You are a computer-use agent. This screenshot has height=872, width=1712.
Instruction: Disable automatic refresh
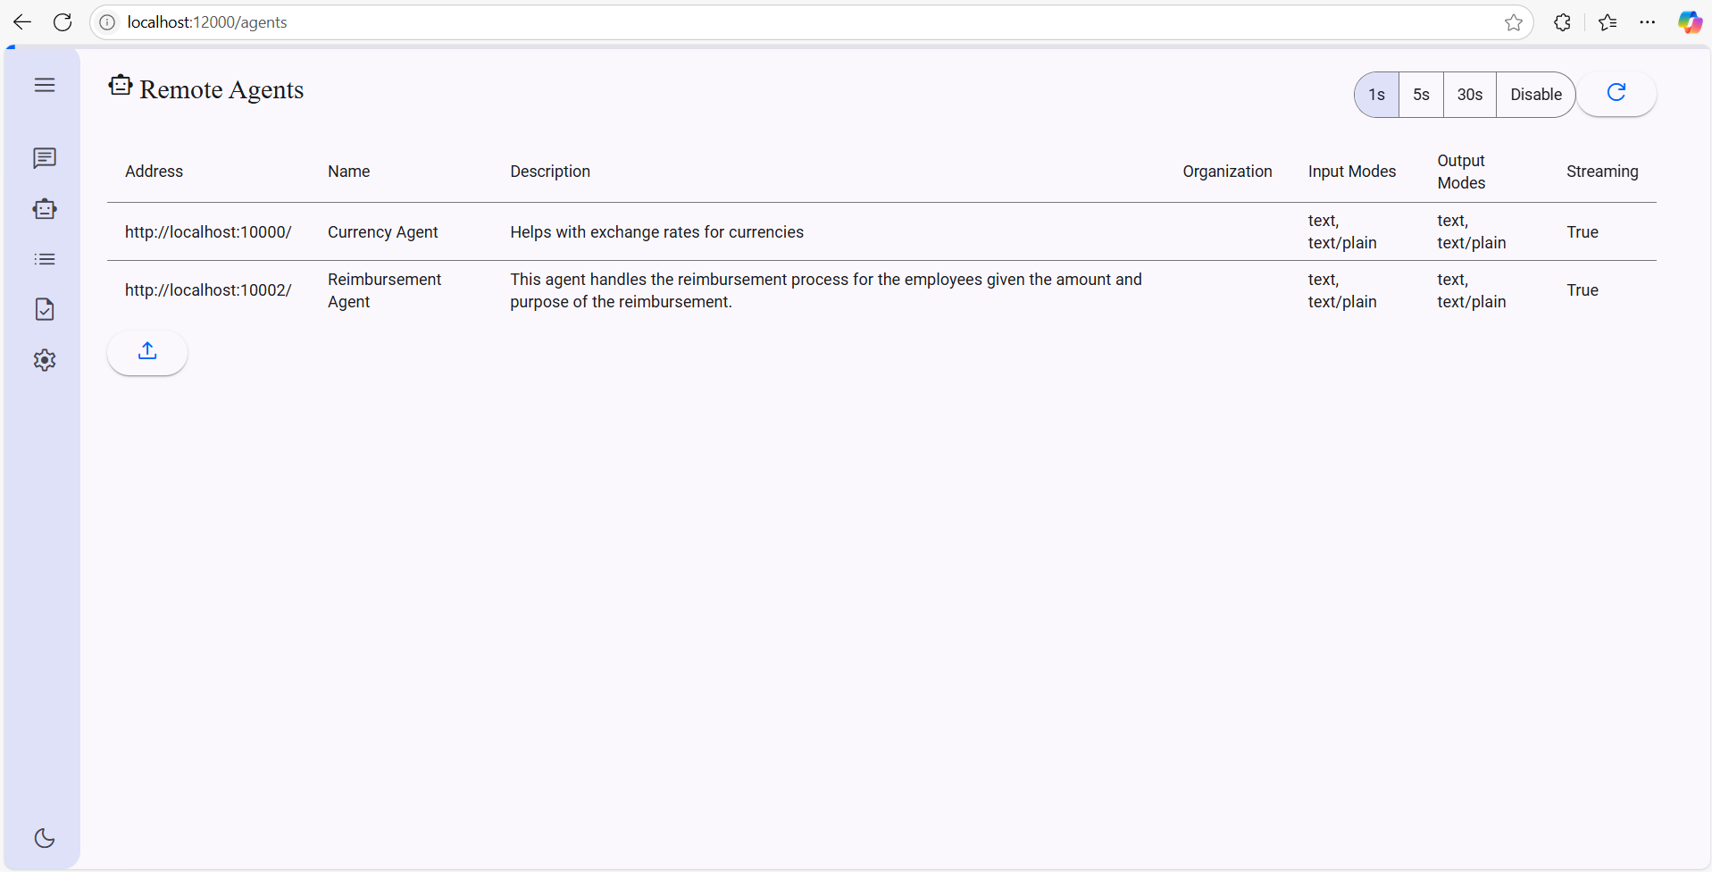click(x=1536, y=94)
